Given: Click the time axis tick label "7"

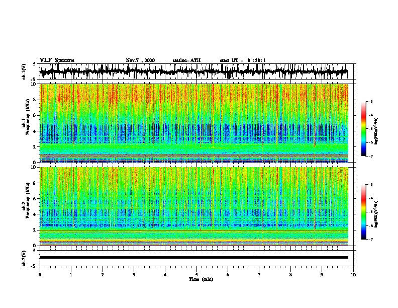Looking at the screenshot, I should pyautogui.click(x=259, y=274).
